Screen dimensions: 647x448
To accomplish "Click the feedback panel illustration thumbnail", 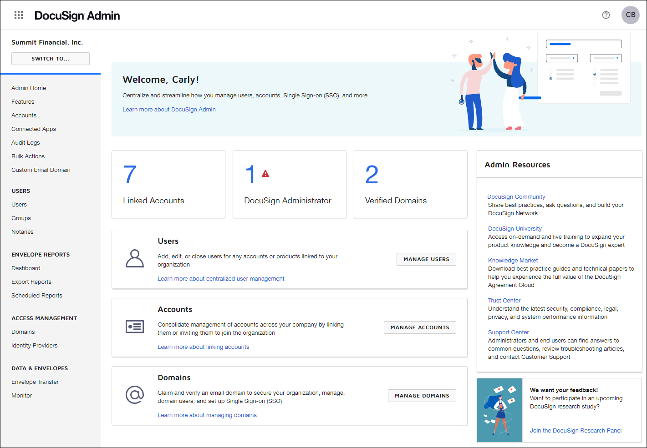I will [x=500, y=410].
